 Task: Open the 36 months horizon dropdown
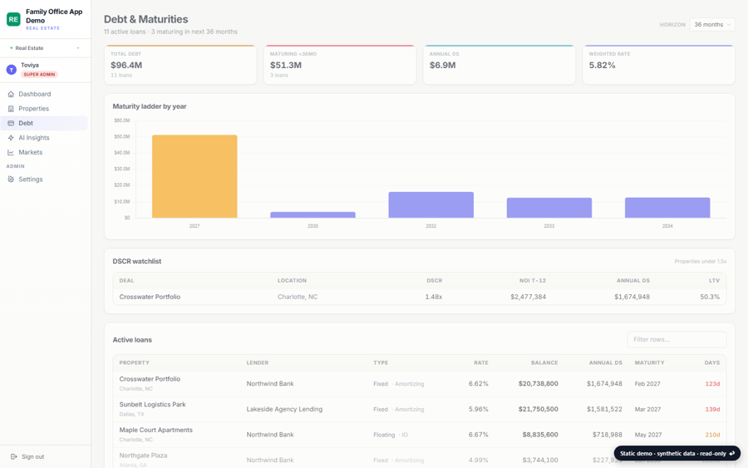(x=712, y=24)
